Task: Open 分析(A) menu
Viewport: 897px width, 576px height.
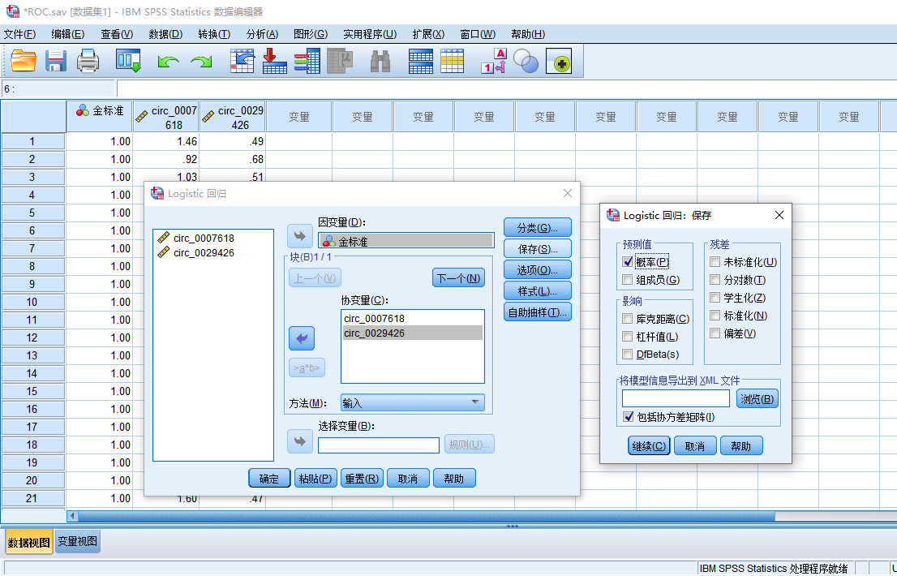Action: [x=262, y=34]
